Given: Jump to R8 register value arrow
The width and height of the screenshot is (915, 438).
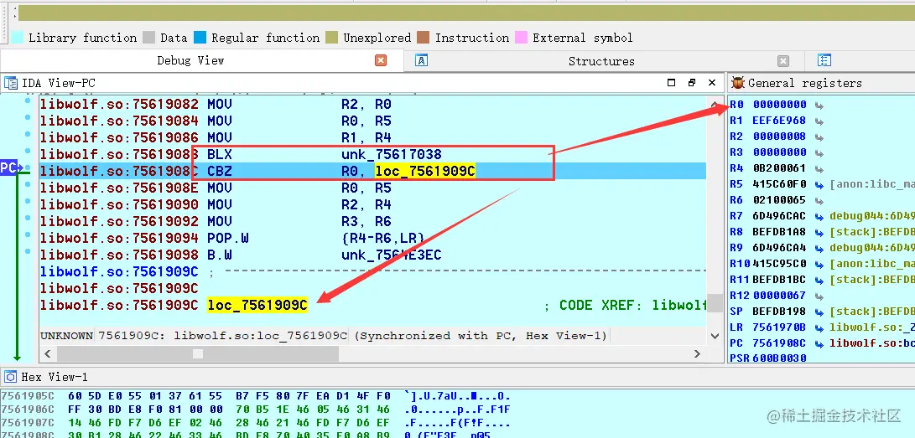Looking at the screenshot, I should pos(819,232).
